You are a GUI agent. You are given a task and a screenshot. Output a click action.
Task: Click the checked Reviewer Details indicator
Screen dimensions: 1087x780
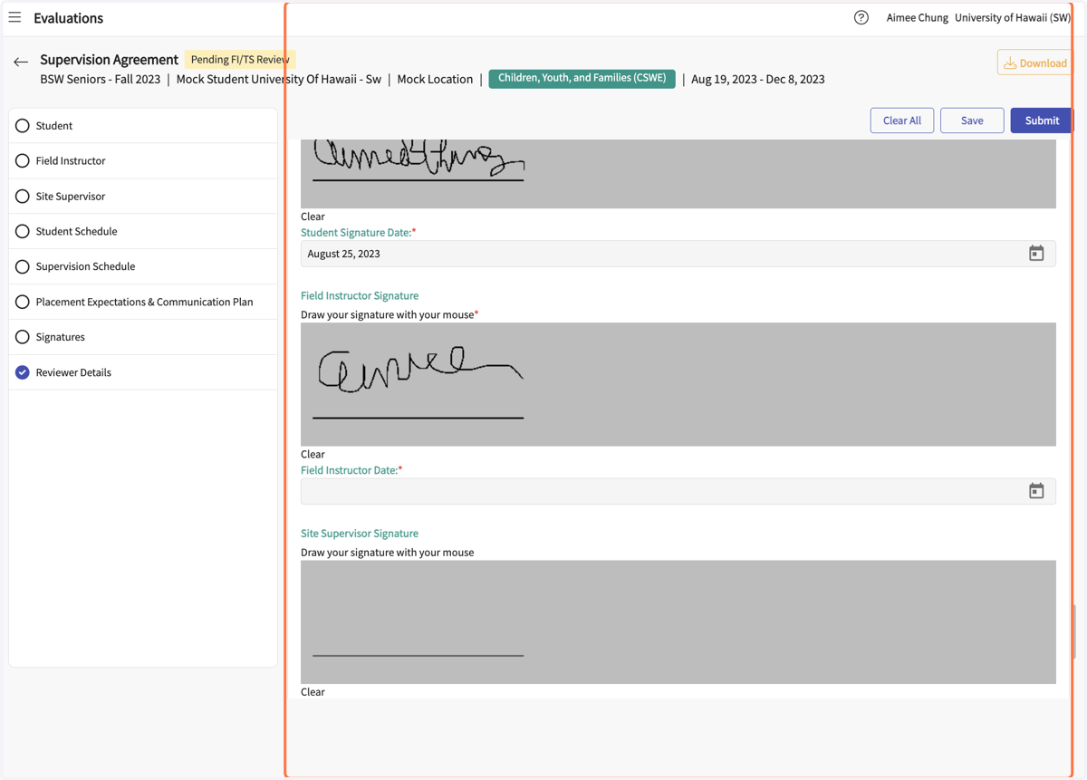pos(23,372)
